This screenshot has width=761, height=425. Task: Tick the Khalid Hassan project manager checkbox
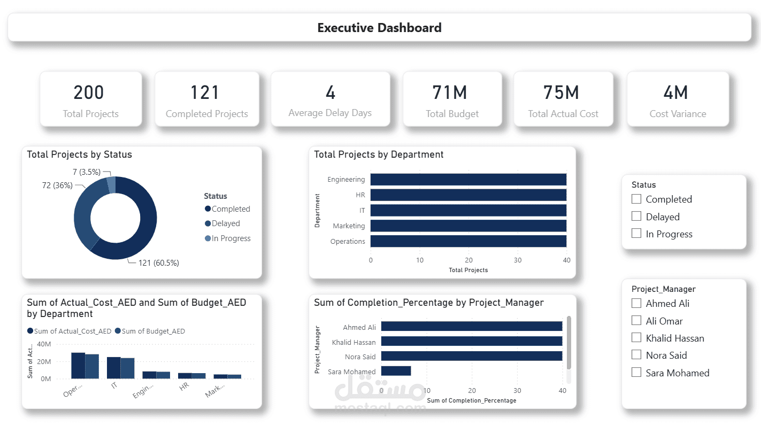point(636,337)
